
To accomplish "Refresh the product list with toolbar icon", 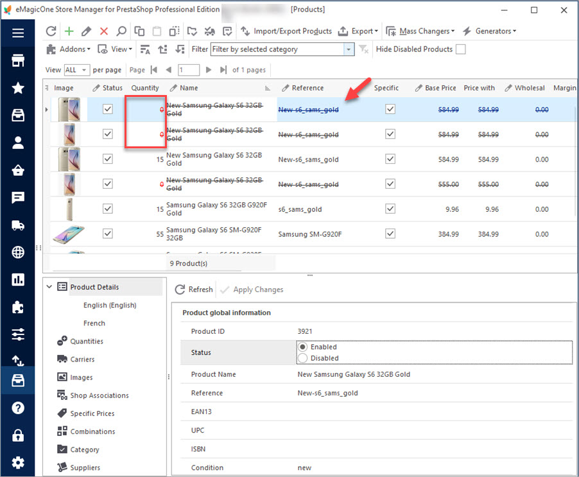I will coord(51,31).
